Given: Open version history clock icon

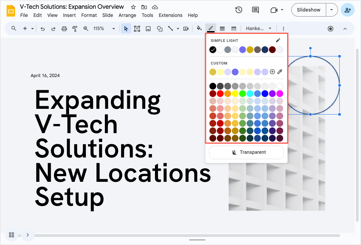Looking at the screenshot, I should (239, 10).
